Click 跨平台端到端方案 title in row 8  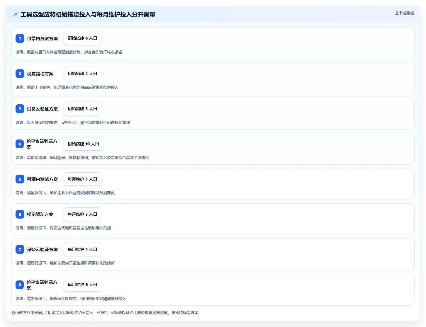click(42, 285)
